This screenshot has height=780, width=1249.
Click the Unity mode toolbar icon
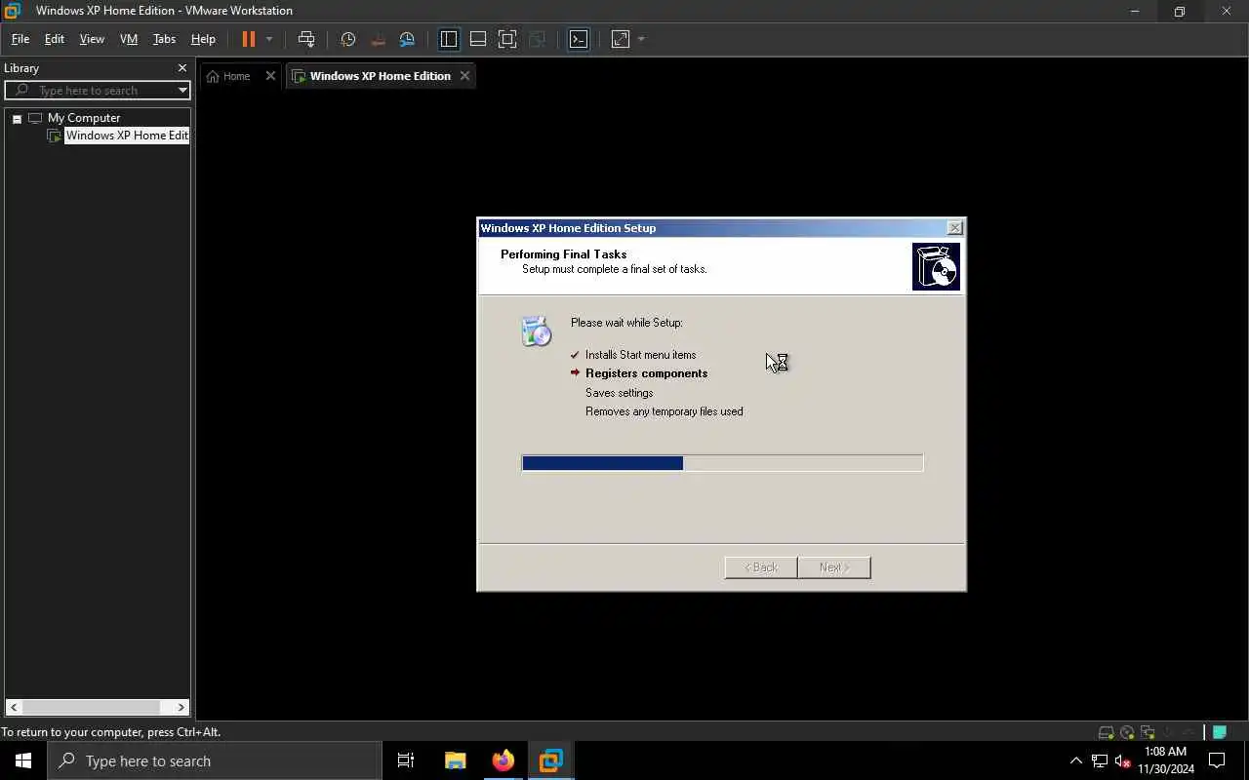pos(537,39)
